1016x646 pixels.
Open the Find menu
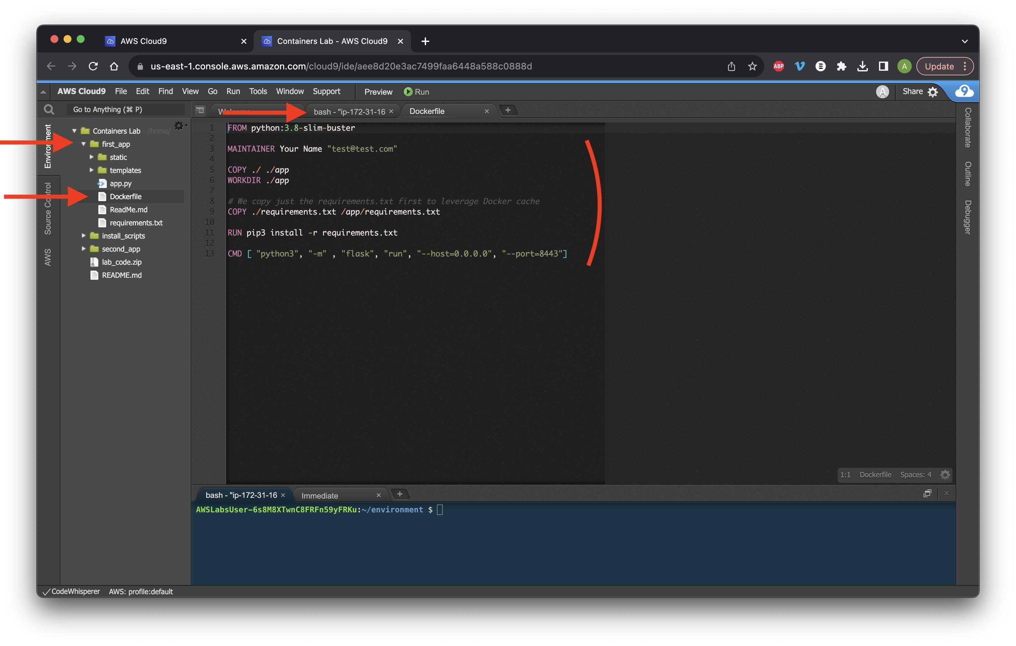[x=166, y=91]
